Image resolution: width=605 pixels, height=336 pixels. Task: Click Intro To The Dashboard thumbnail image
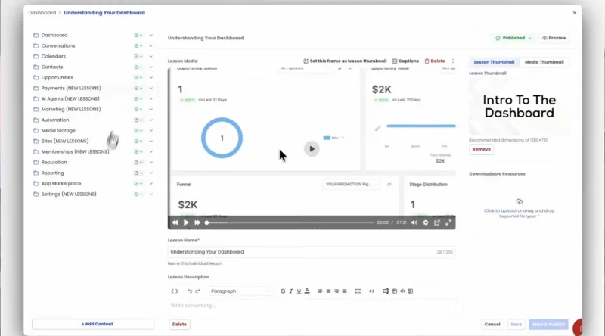(519, 107)
